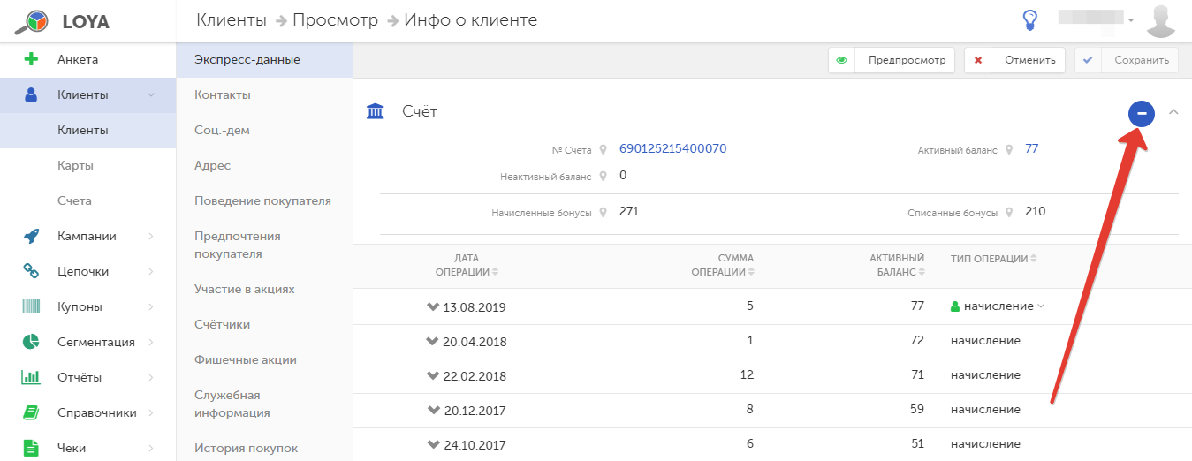Click the bank building Счёт icon
The image size is (1192, 461).
click(376, 111)
